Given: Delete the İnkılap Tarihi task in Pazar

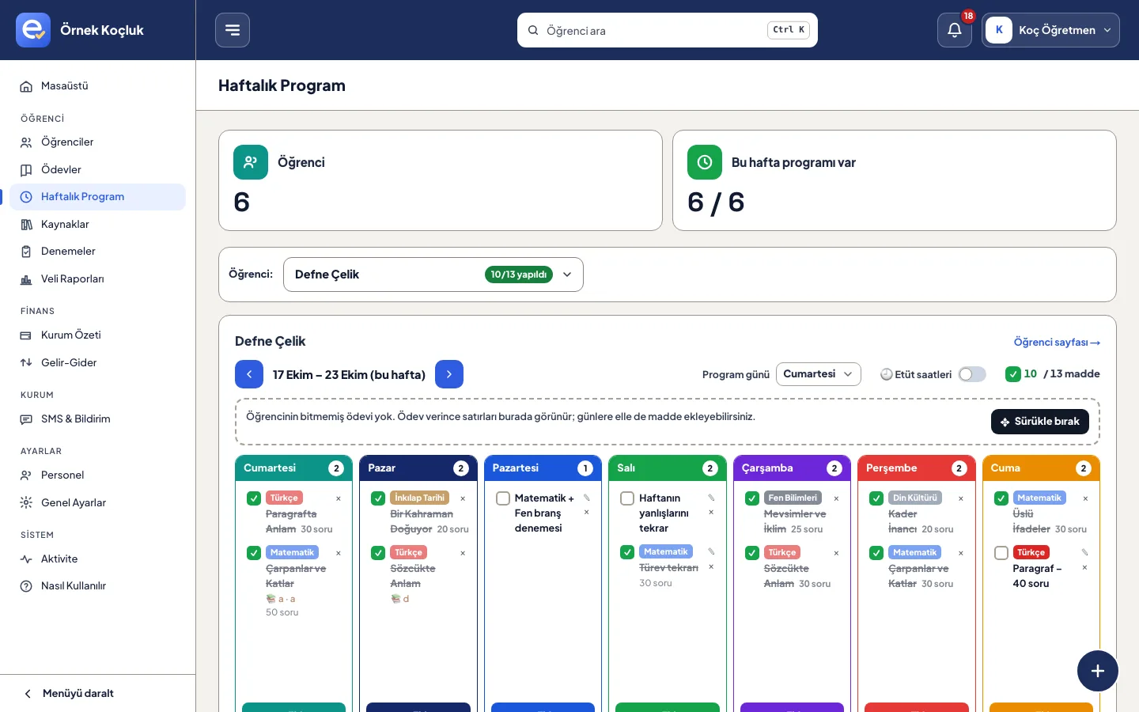Looking at the screenshot, I should click(463, 498).
